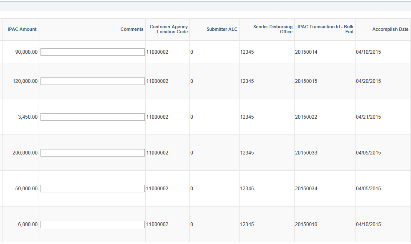Click the comments field for the 90,000.00 row
This screenshot has width=411, height=244.
coord(91,52)
